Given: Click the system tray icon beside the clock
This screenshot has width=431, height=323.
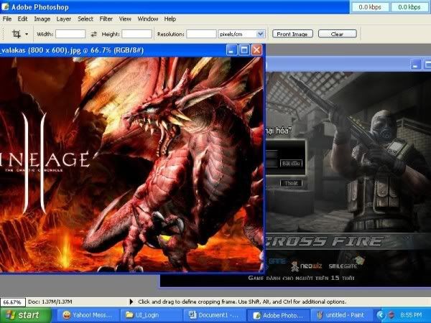Looking at the screenshot, I should [391, 315].
